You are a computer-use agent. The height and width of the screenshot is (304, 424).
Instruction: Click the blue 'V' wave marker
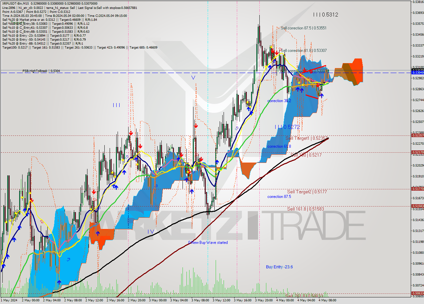193,78
